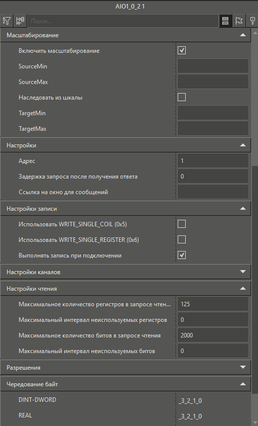Screen dimensions: 258x426
Task: Check the Наследовать из шкалы checkbox
Action: point(182,97)
